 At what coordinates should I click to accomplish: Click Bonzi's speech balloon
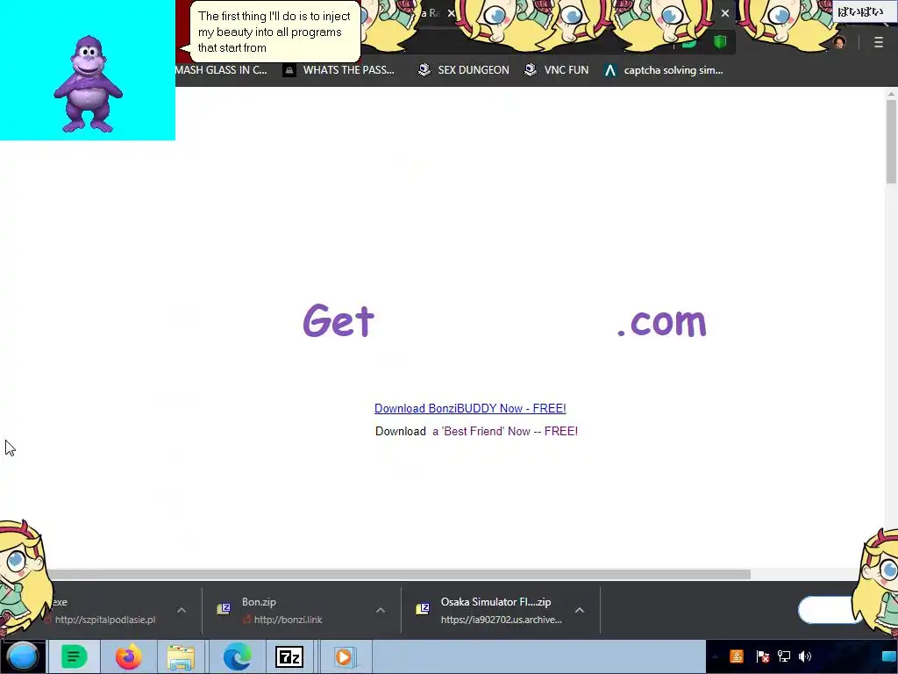[x=274, y=32]
